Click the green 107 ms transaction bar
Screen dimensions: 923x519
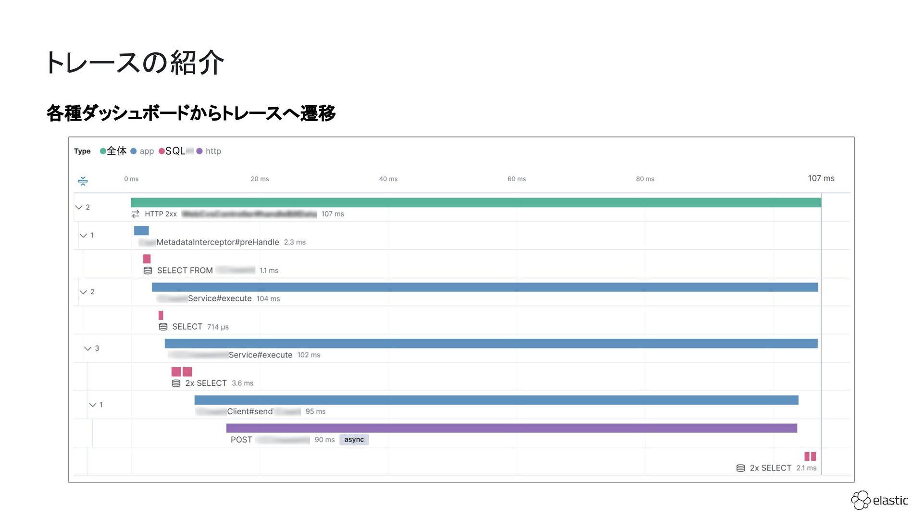point(475,203)
